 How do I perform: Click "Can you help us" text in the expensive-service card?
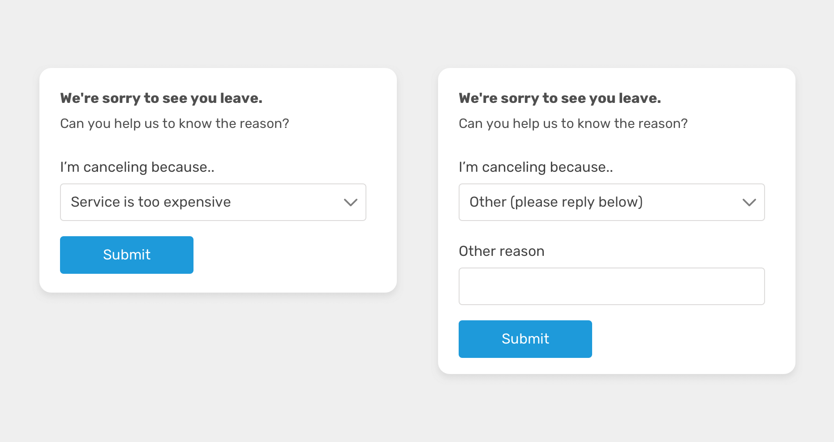(174, 123)
